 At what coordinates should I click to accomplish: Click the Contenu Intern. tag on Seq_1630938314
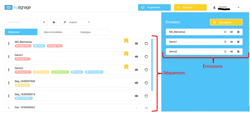tap(24, 98)
